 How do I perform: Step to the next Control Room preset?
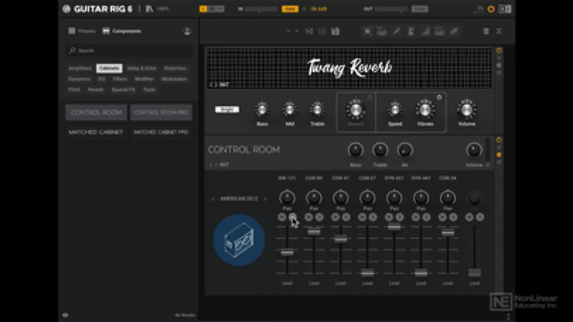click(x=216, y=165)
